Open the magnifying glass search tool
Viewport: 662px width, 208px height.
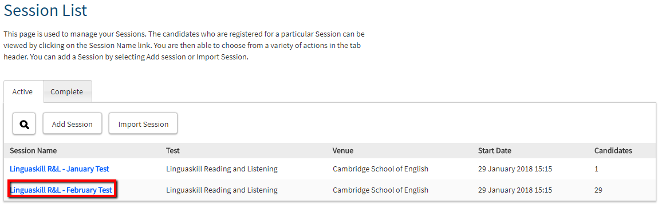pyautogui.click(x=24, y=123)
